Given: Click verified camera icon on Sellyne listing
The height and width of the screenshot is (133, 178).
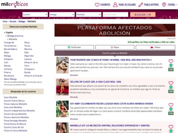Looking at the screenshot, I should tap(171, 87).
